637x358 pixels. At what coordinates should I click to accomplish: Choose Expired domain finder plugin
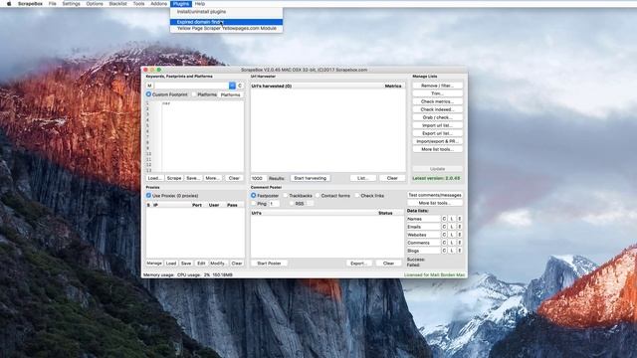[x=226, y=22]
